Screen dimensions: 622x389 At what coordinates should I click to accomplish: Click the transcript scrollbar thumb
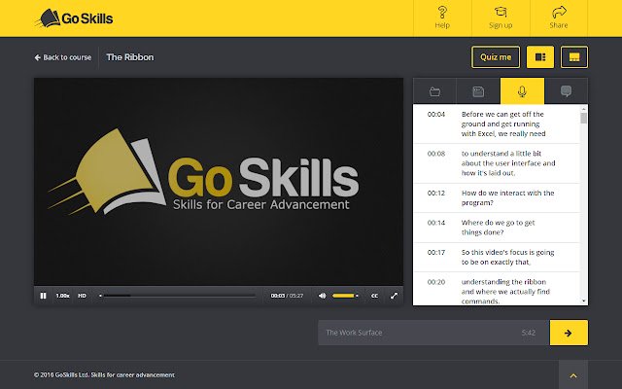pos(583,119)
